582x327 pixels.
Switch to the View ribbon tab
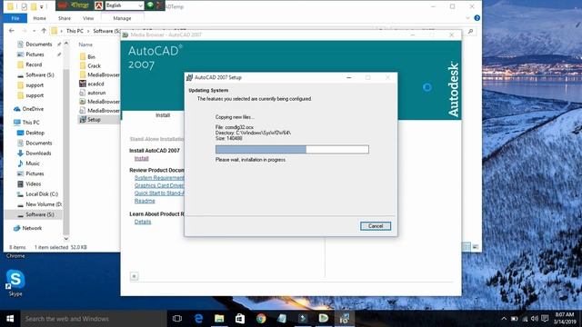[x=88, y=18]
